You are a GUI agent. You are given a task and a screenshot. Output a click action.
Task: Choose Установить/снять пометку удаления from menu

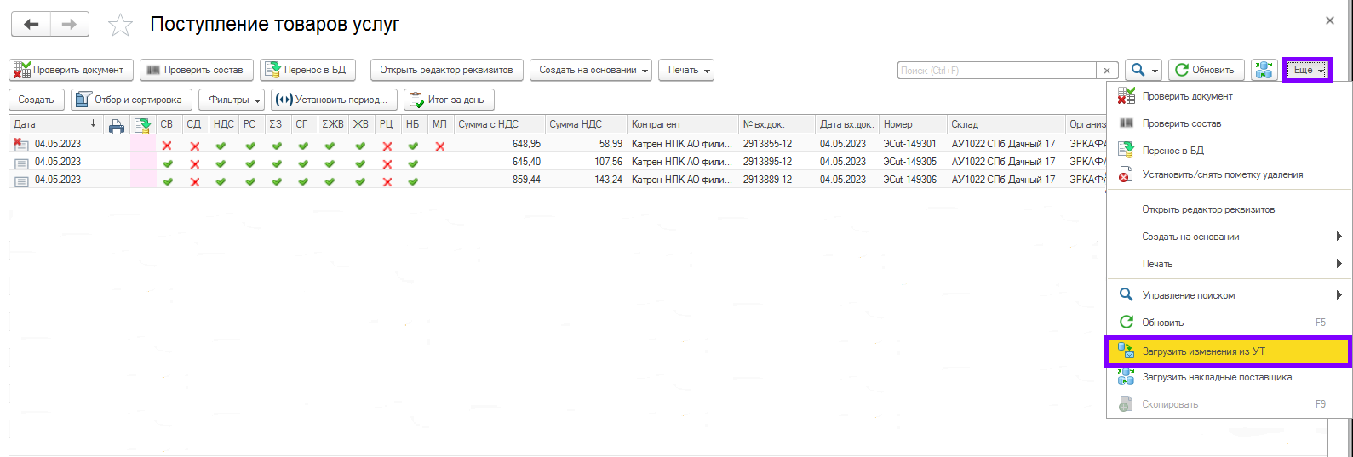point(1222,175)
